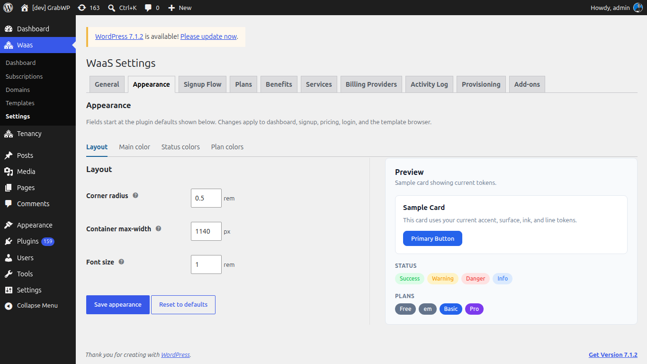Open the Tenancy sidebar menu
The height and width of the screenshot is (364, 647).
(x=38, y=134)
